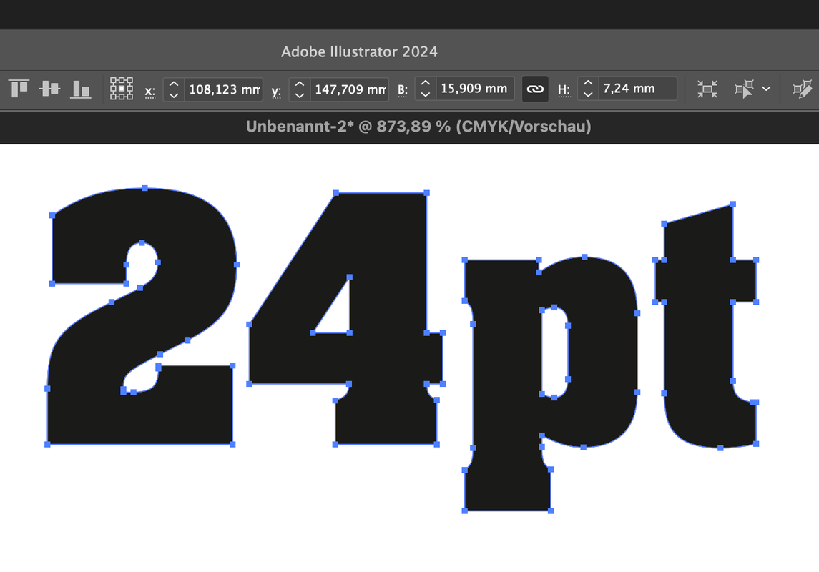The width and height of the screenshot is (819, 572).
Task: Decrease the X position with down arrow
Action: tap(174, 95)
